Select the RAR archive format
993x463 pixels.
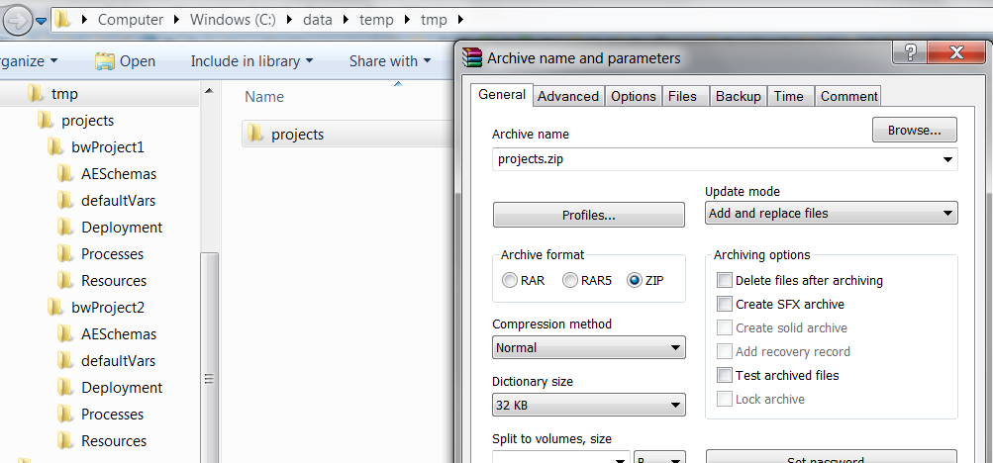(510, 280)
